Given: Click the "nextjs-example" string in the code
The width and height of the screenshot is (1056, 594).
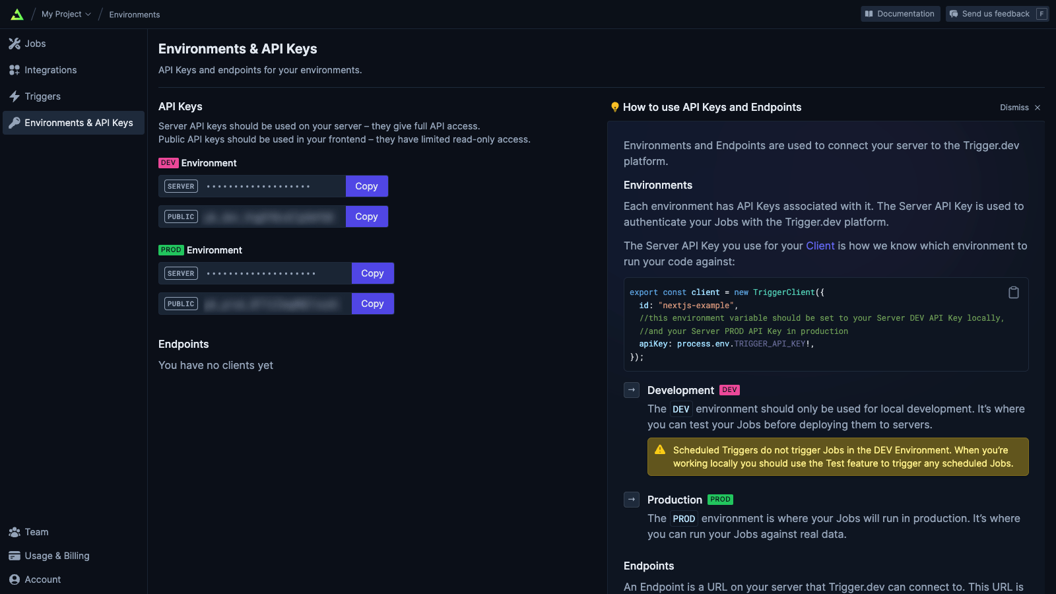Looking at the screenshot, I should click(696, 306).
